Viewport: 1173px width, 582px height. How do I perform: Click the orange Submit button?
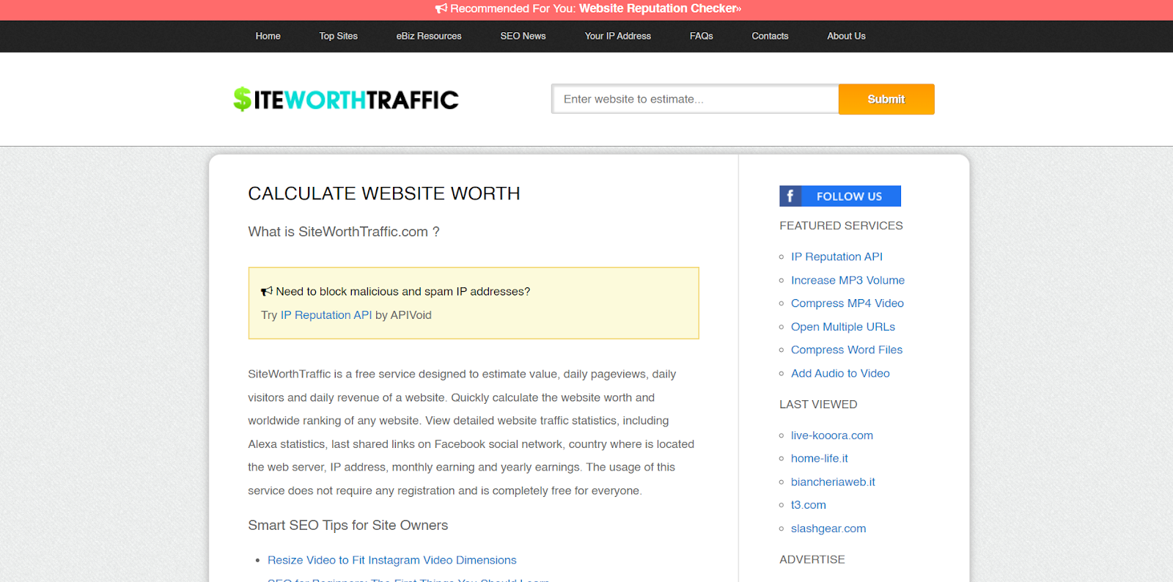pos(886,99)
